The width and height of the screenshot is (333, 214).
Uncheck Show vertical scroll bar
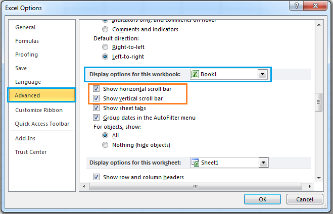97,98
